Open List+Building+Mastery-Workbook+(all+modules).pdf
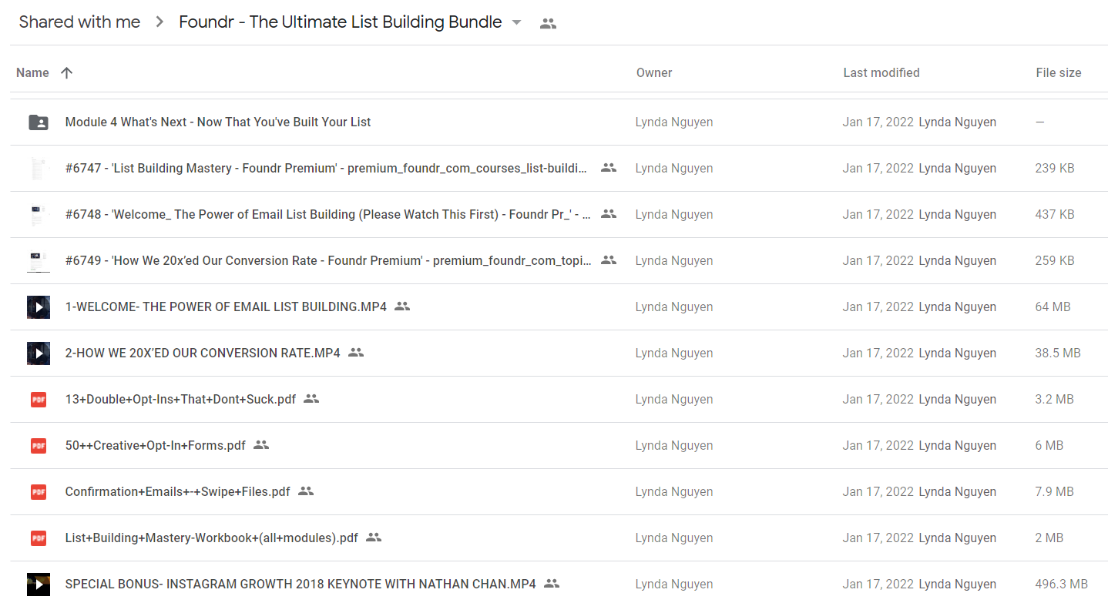Image resolution: width=1108 pixels, height=603 pixels. pyautogui.click(x=212, y=538)
